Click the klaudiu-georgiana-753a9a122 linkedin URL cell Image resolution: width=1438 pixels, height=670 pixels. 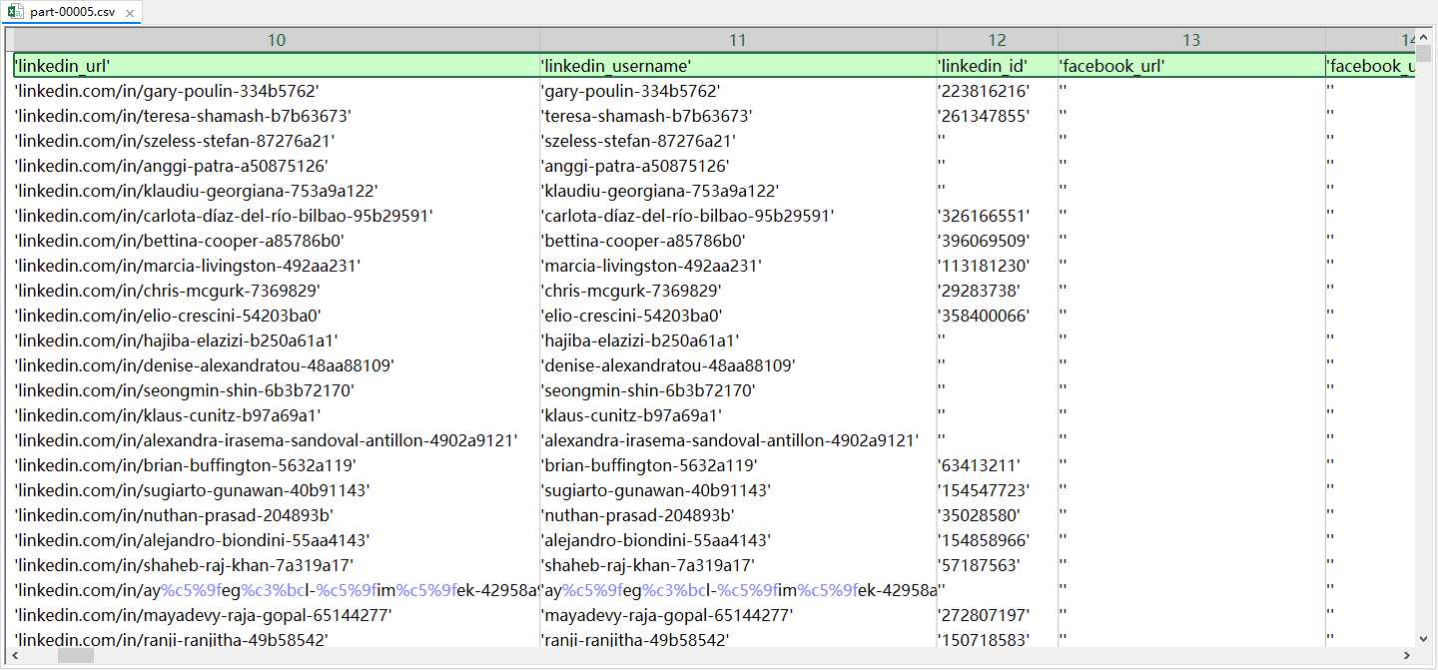point(277,191)
